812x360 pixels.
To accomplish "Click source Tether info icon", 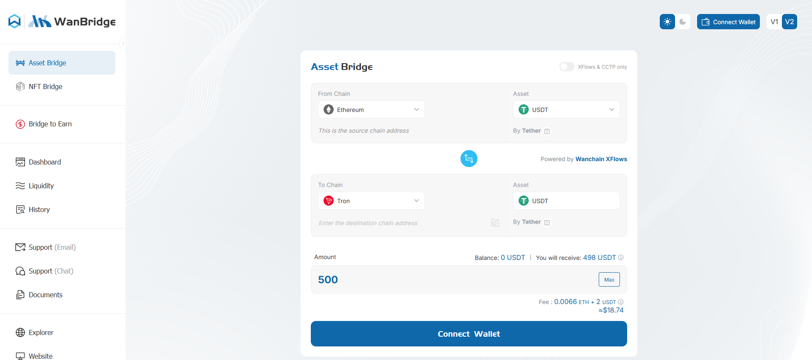I will pyautogui.click(x=547, y=131).
